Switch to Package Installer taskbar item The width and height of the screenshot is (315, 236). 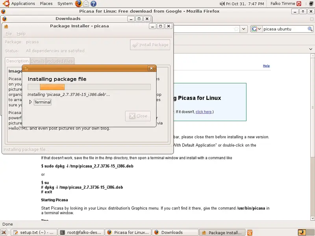222,232
